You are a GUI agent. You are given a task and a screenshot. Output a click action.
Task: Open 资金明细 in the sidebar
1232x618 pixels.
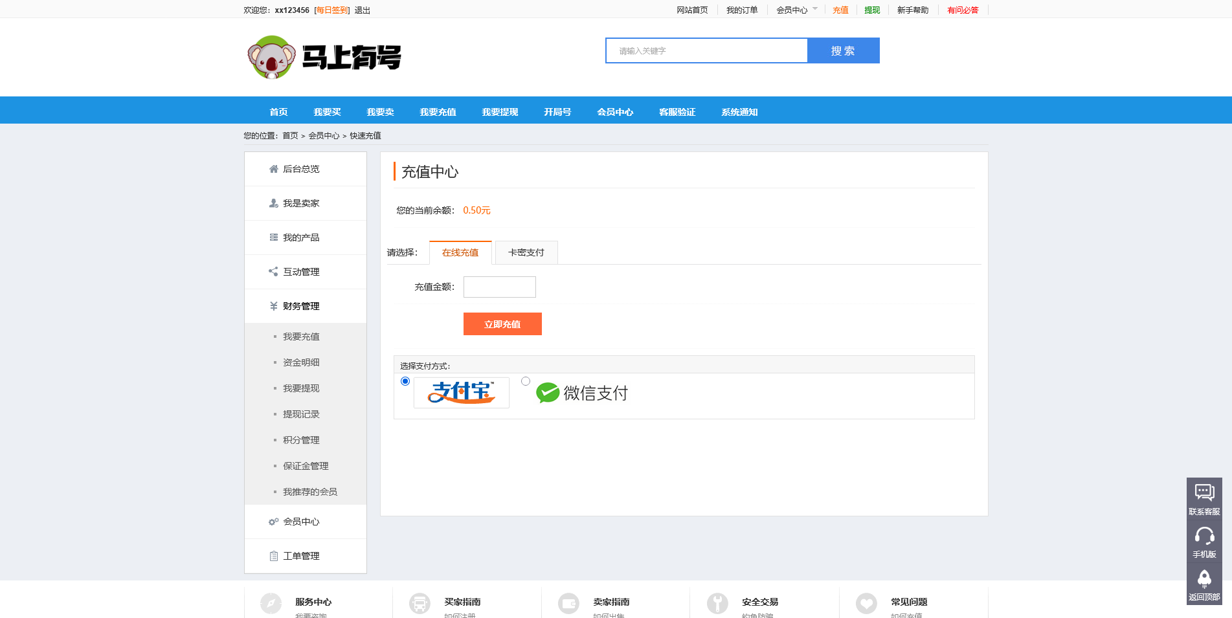301,362
